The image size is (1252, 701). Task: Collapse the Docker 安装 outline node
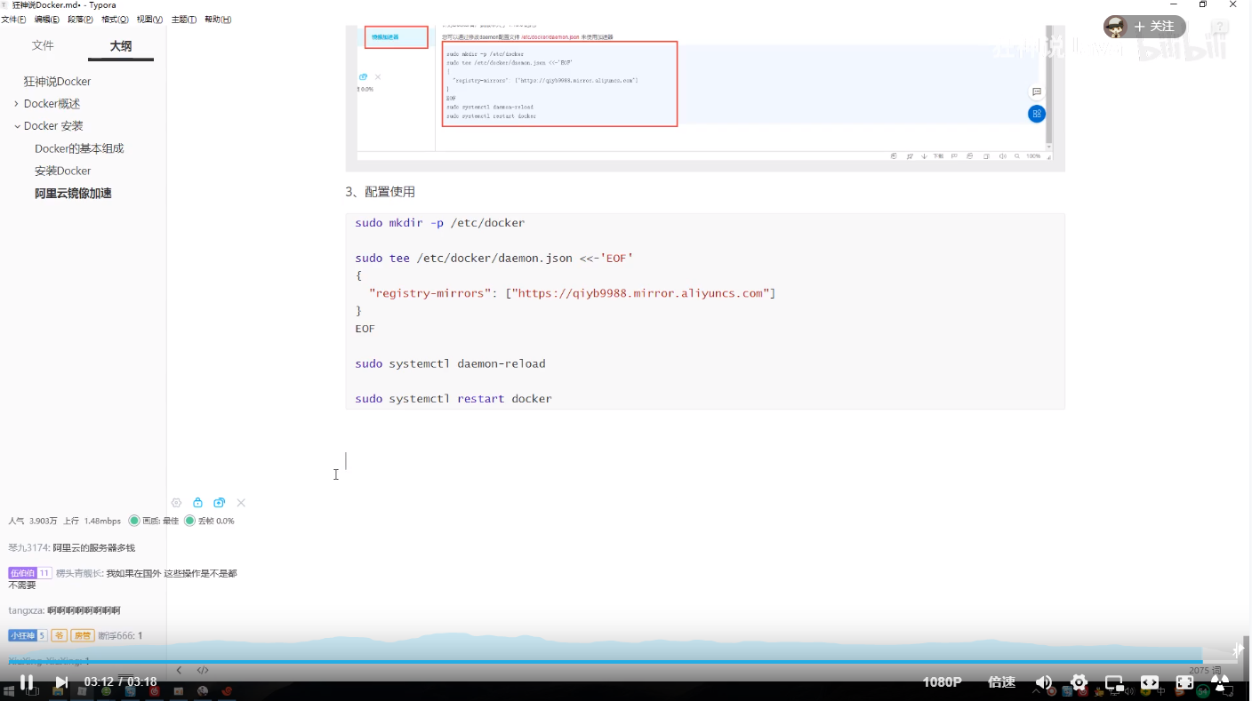pos(16,126)
